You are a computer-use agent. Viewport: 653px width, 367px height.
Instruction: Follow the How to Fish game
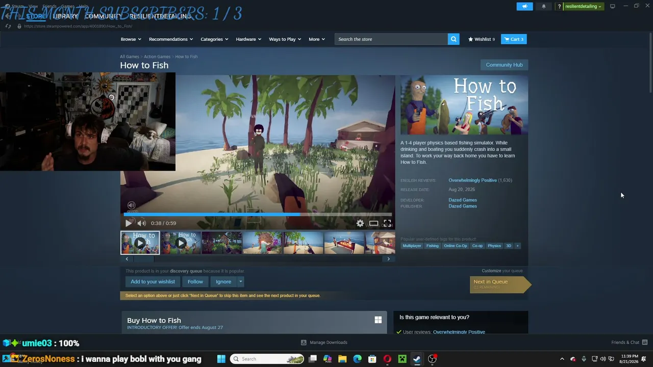pos(195,281)
